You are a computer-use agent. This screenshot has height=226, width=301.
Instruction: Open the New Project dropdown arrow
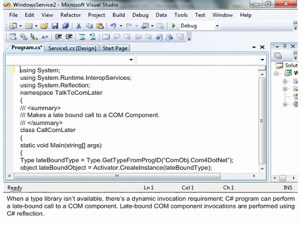coord(20,26)
